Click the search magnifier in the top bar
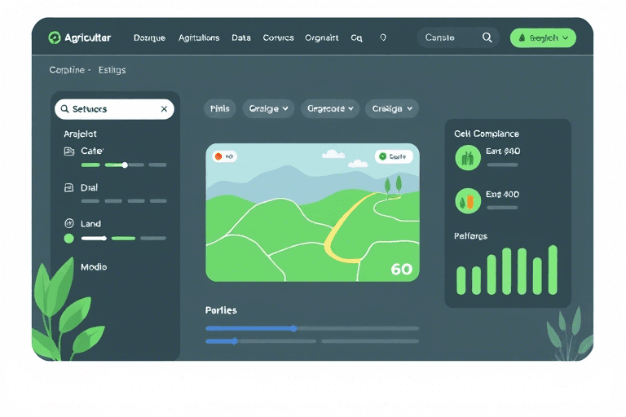Viewport: 626px width, 417px height. click(x=487, y=37)
